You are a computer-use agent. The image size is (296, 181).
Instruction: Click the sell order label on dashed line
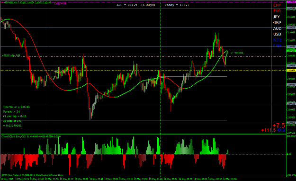(11, 55)
